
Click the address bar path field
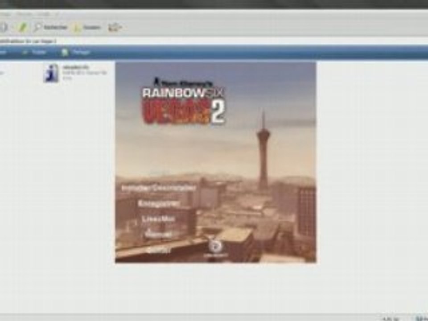pos(214,41)
